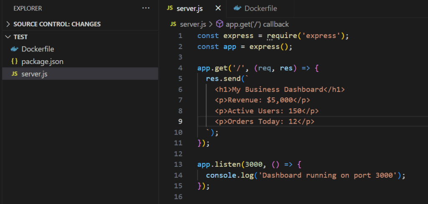The width and height of the screenshot is (428, 204).
Task: Switch to the server.js editor tab
Action: [190, 8]
